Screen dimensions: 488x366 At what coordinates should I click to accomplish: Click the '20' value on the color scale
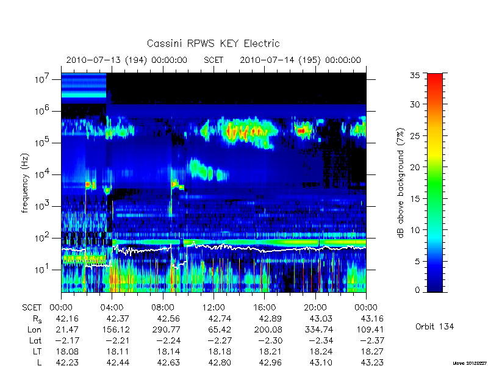tap(415, 167)
